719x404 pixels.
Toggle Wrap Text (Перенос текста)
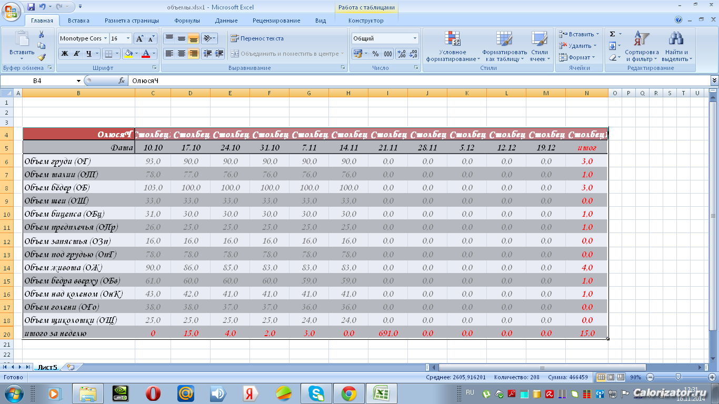click(x=257, y=38)
